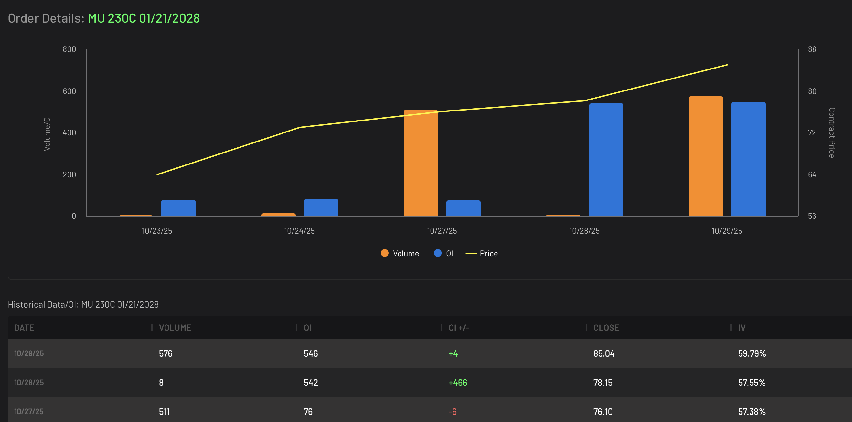
Task: Toggle the Volume series in the chart legend
Action: [399, 253]
